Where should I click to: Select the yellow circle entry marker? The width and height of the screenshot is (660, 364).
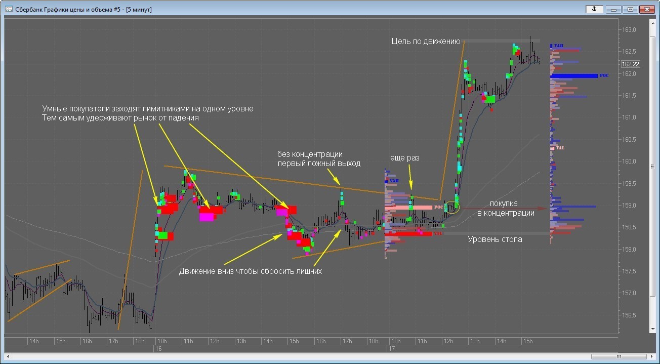pyautogui.click(x=452, y=206)
